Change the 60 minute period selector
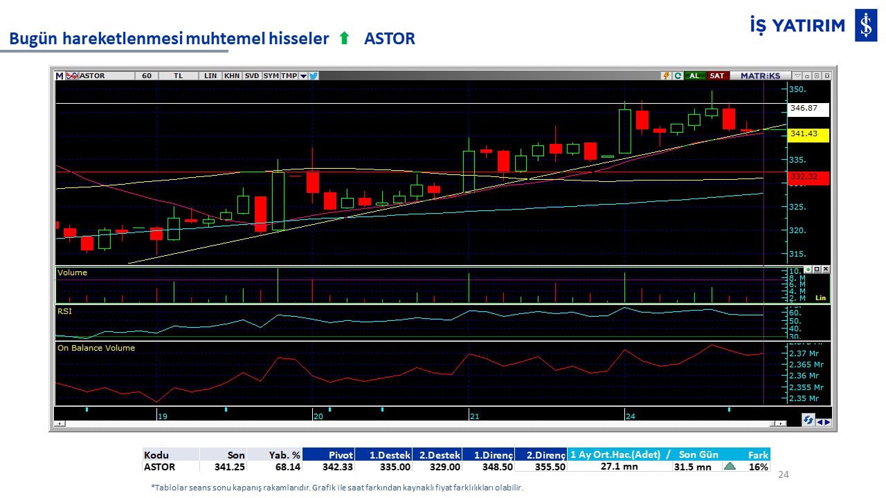 [x=147, y=76]
